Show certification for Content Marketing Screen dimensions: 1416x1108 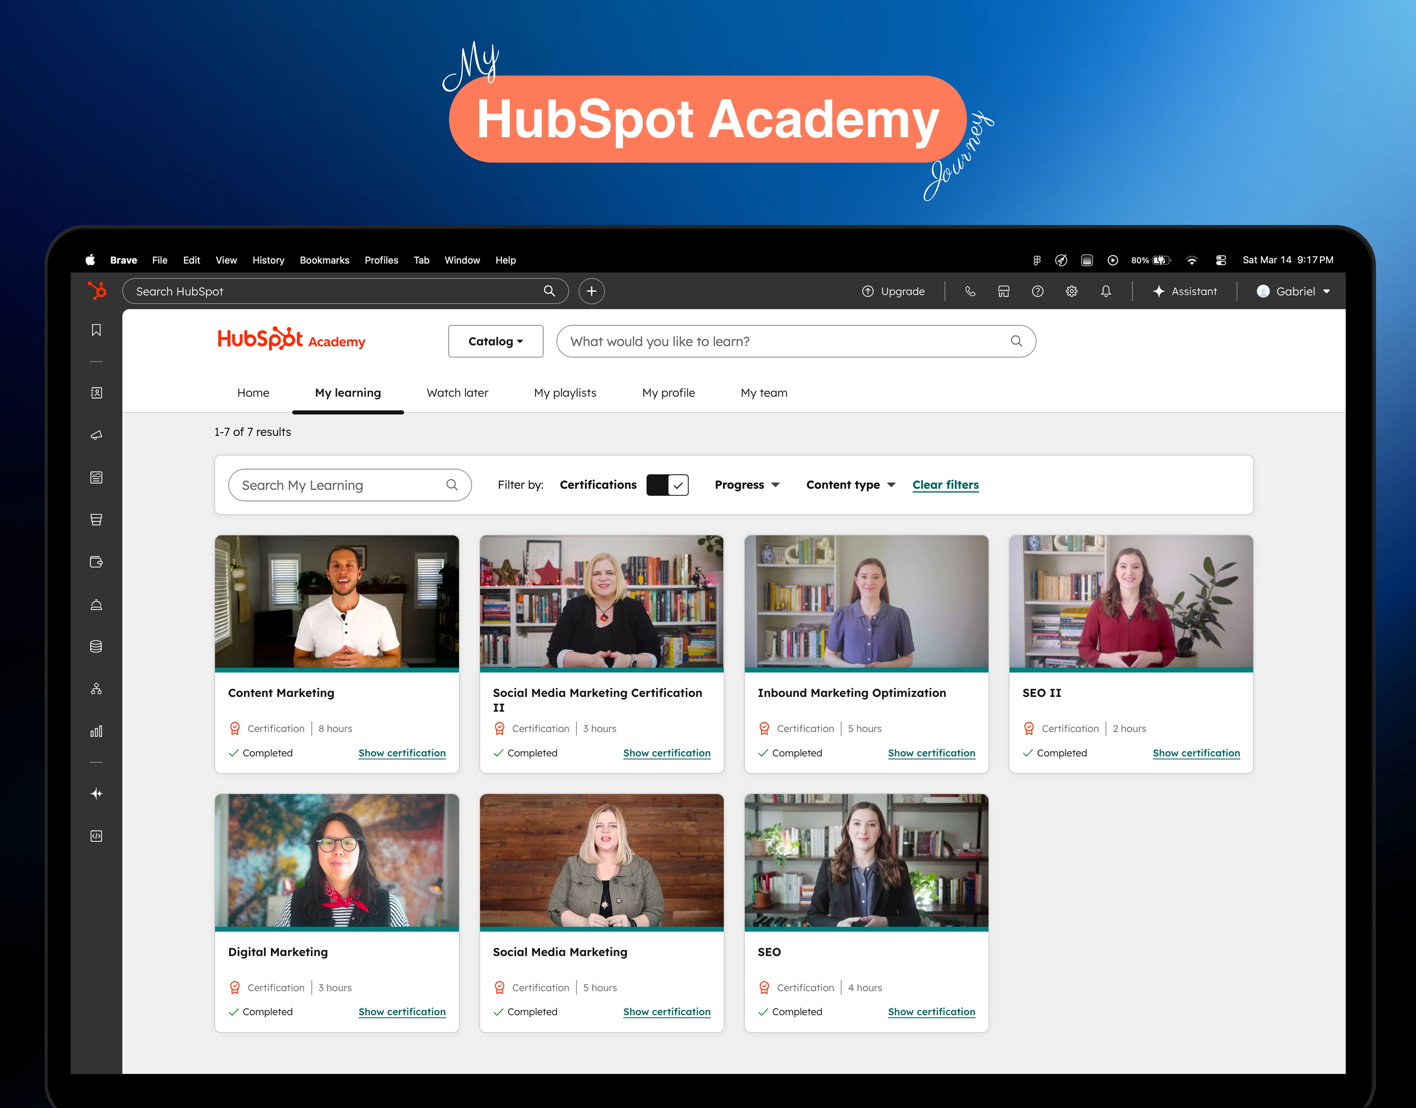401,753
